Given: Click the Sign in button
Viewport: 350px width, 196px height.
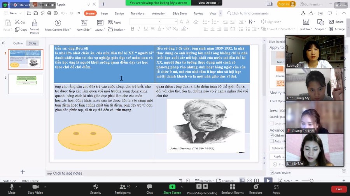Looking at the screenshot, I should point(286,4).
